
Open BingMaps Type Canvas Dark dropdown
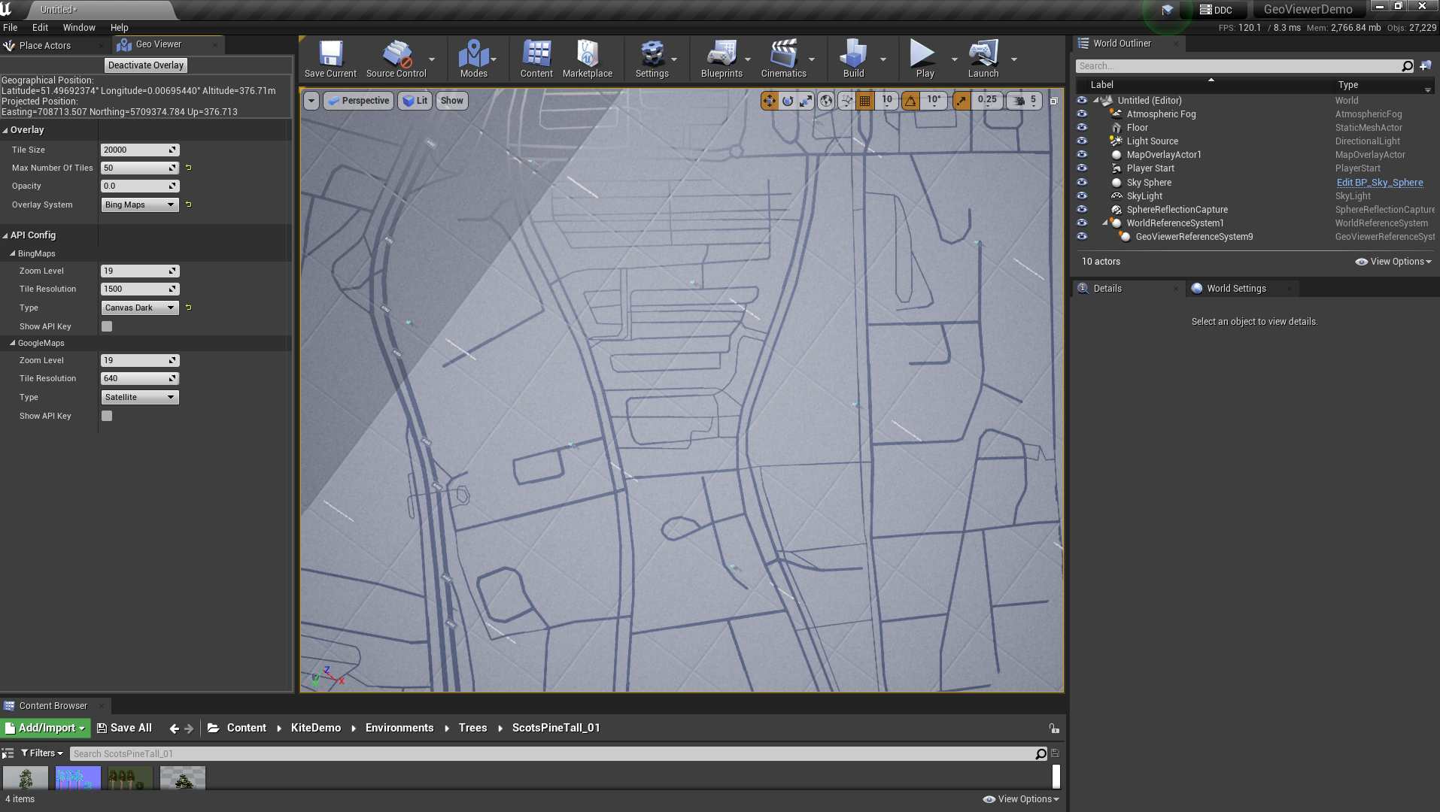[139, 308]
